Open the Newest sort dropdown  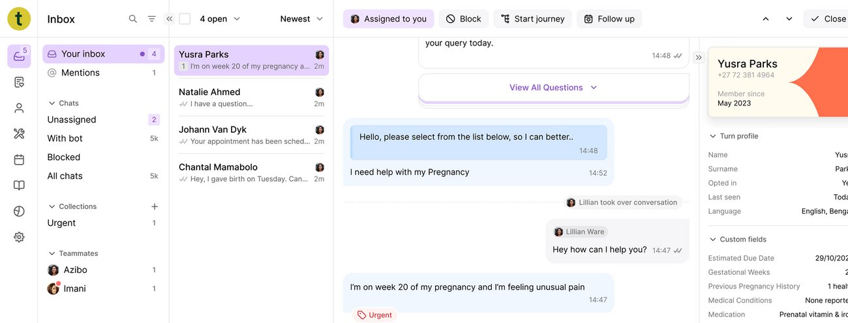point(301,19)
